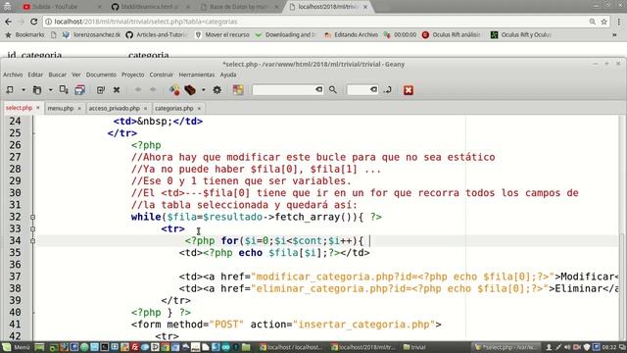
Task: Click the browser address bar URL
Action: [x=146, y=22]
